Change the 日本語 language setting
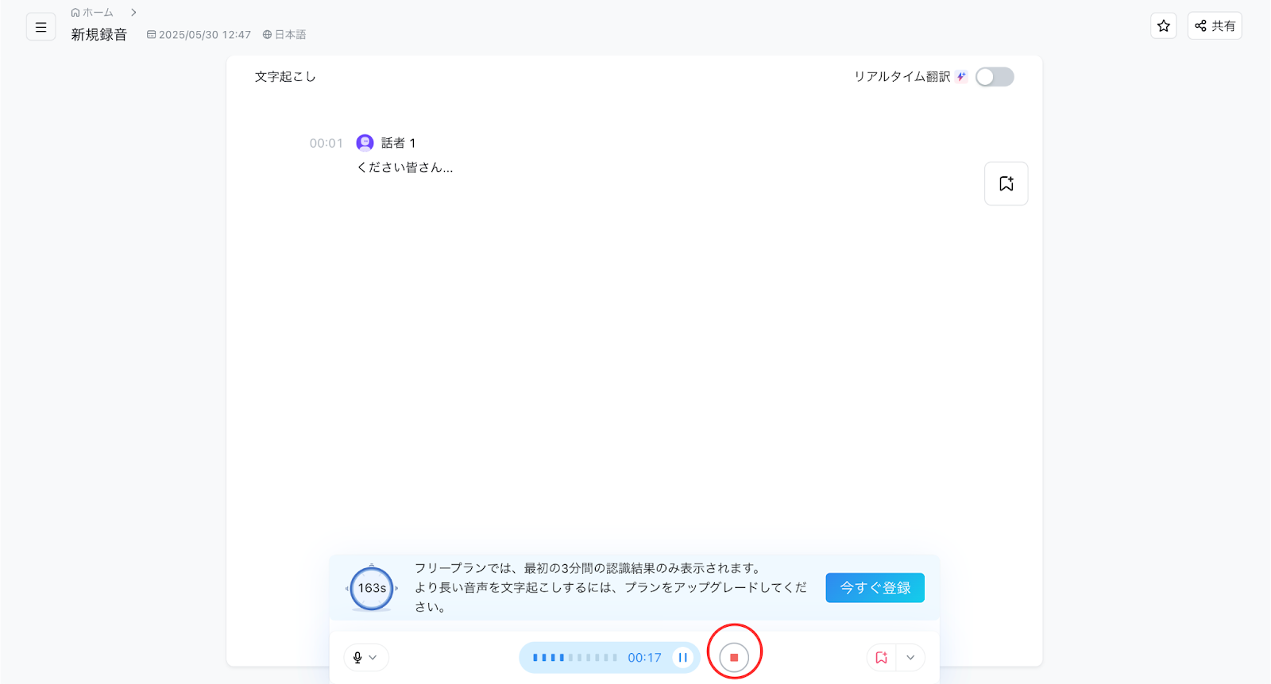 (284, 35)
